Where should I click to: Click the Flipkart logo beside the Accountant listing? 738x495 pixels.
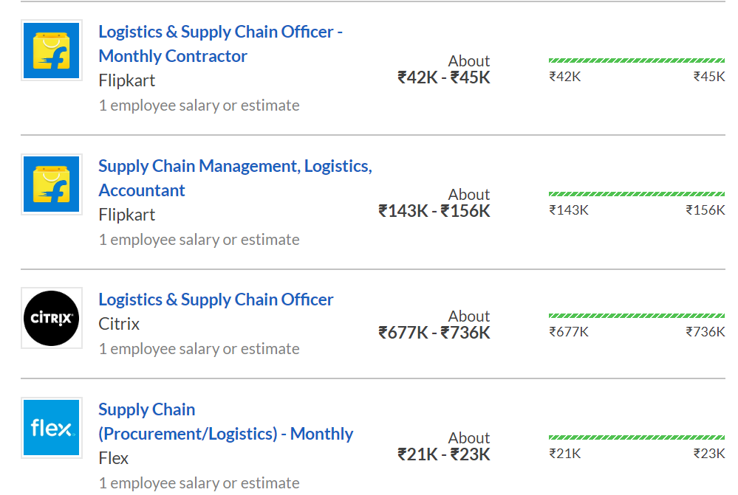[x=51, y=184]
